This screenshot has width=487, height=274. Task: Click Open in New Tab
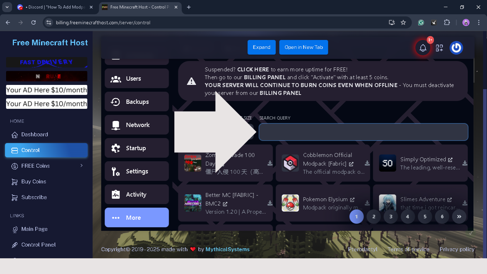click(x=304, y=47)
